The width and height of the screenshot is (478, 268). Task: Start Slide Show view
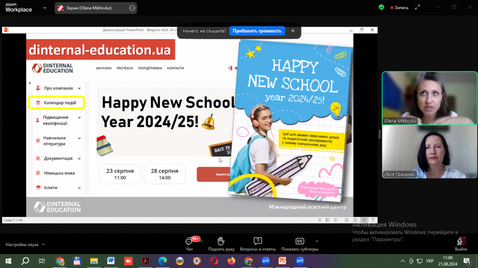pyautogui.click(x=373, y=220)
